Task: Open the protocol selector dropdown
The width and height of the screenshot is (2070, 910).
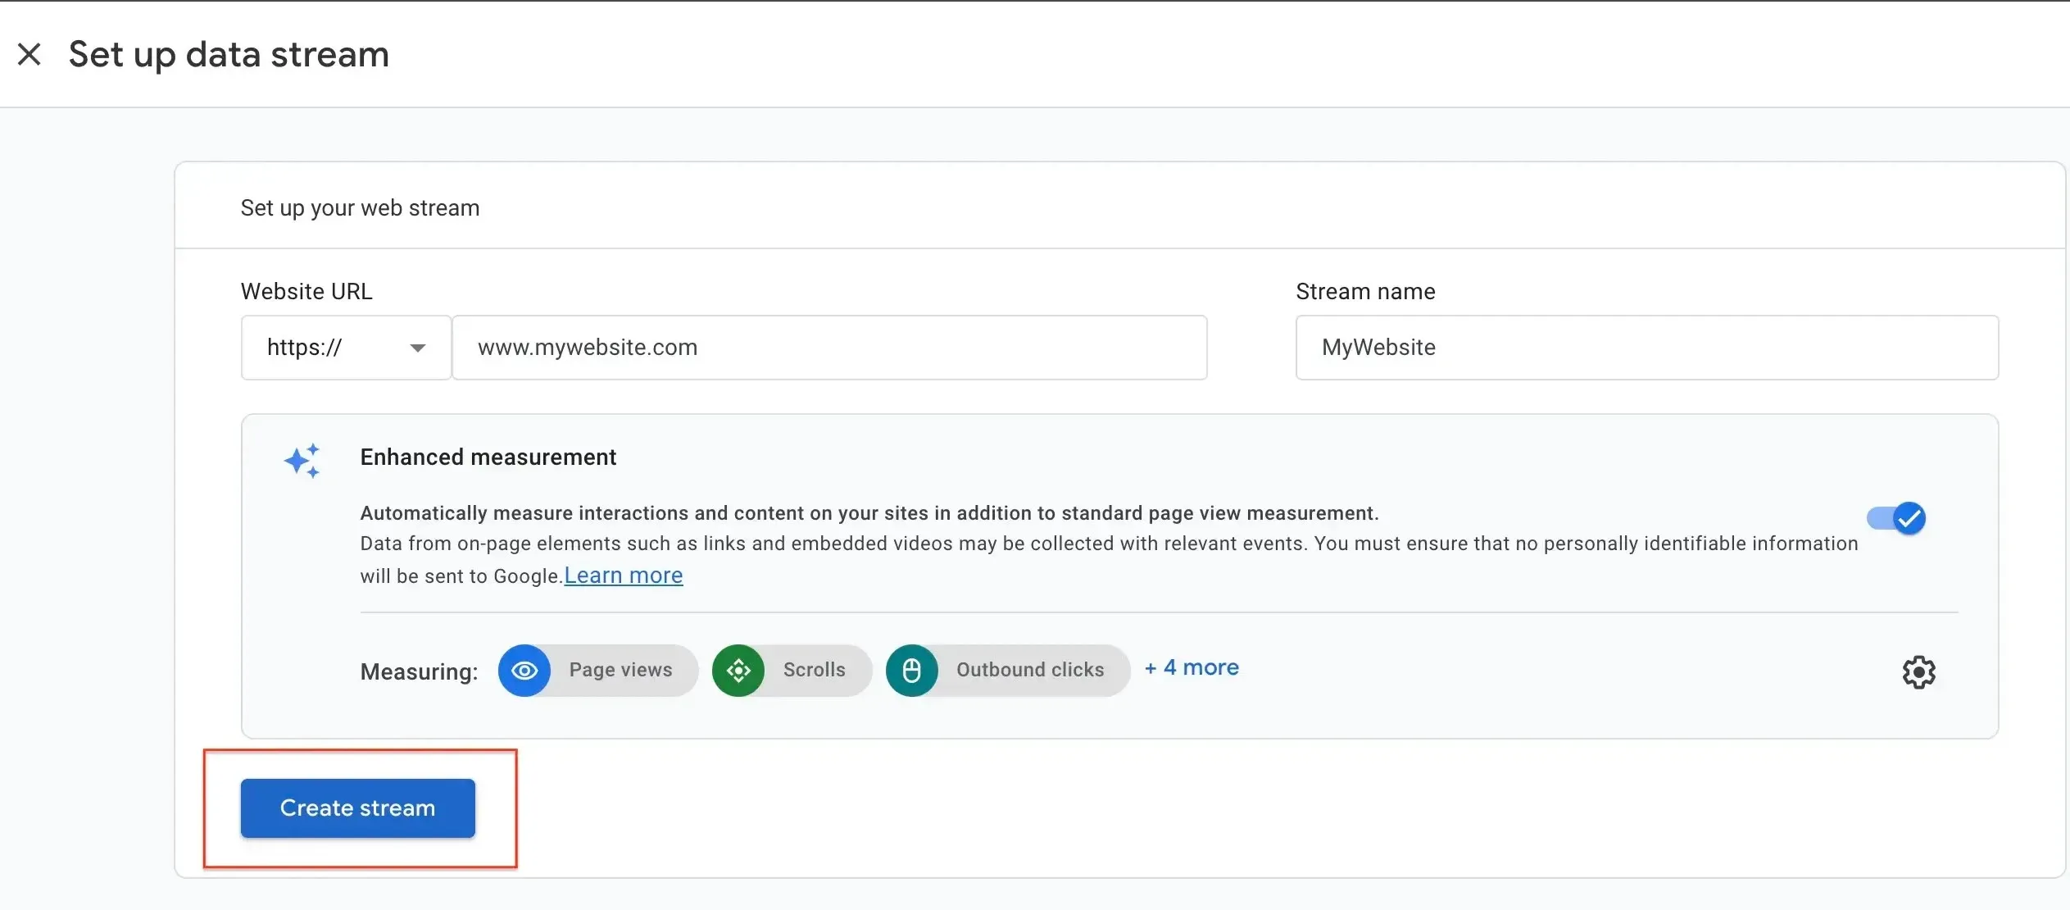Action: tap(344, 348)
